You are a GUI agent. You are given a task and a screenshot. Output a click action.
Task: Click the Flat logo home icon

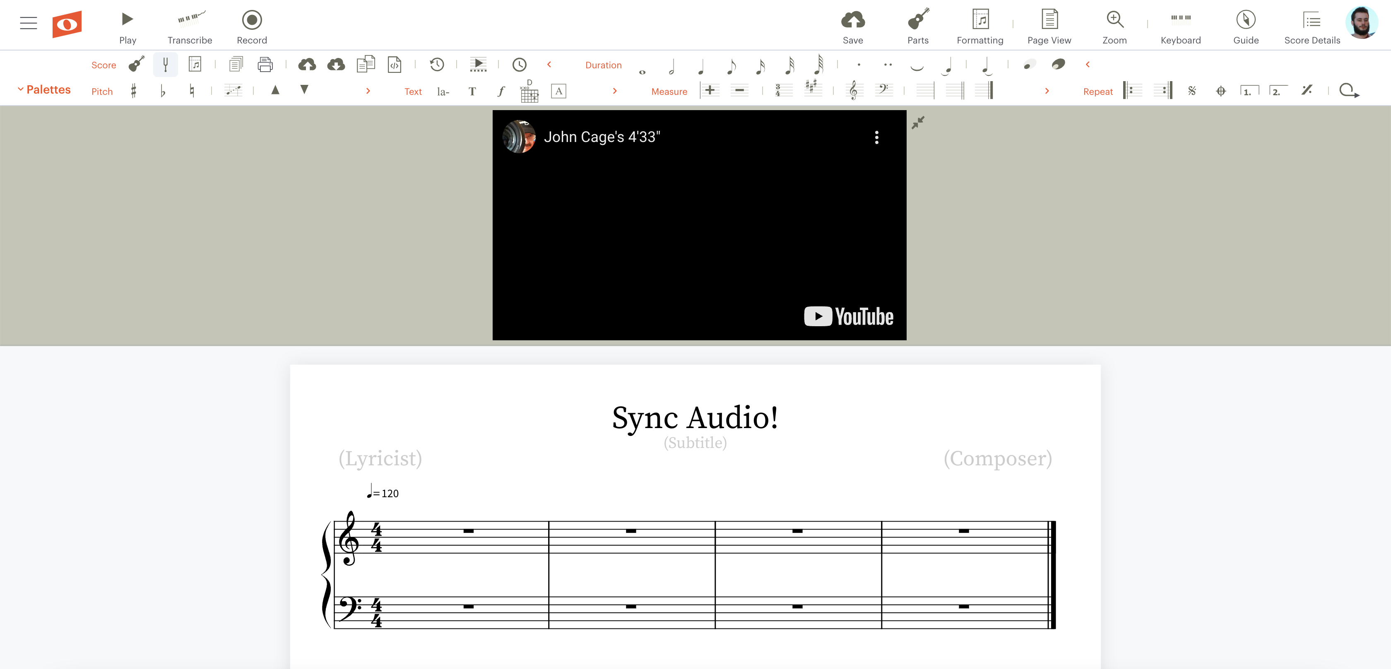pos(67,24)
